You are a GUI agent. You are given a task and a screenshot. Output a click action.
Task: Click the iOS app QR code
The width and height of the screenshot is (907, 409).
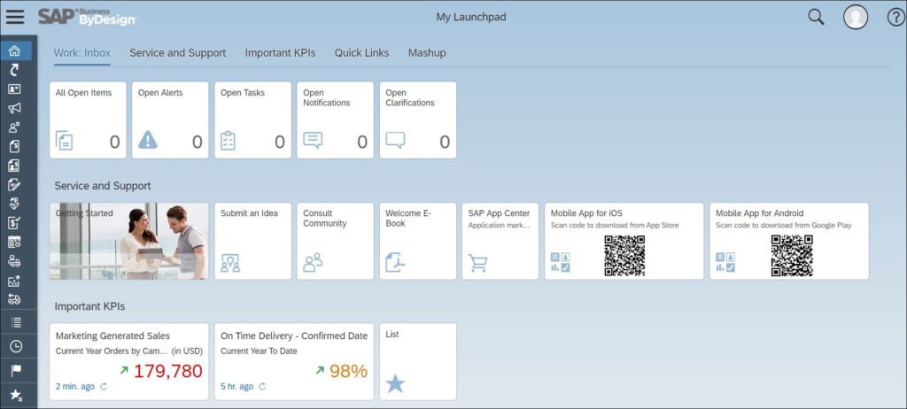(624, 256)
